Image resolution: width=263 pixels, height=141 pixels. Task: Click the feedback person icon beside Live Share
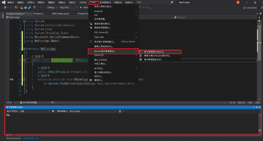coord(262,8)
